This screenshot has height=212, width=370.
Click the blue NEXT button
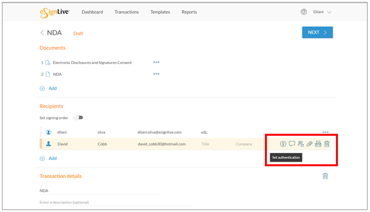[317, 32]
